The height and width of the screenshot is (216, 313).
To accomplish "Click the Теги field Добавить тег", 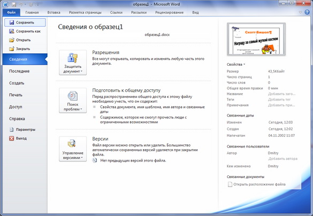I will click(x=279, y=99).
